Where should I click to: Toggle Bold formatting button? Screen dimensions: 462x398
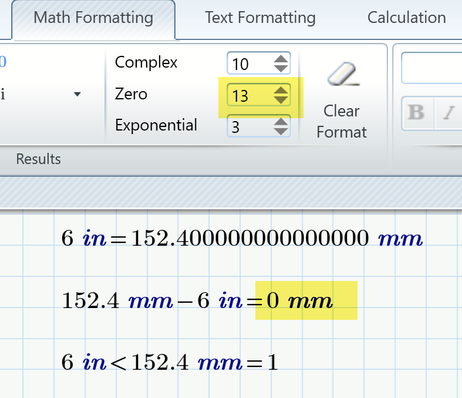(416, 112)
